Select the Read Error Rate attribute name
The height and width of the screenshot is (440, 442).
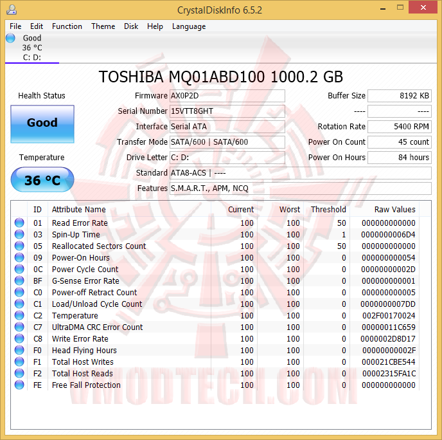80,223
